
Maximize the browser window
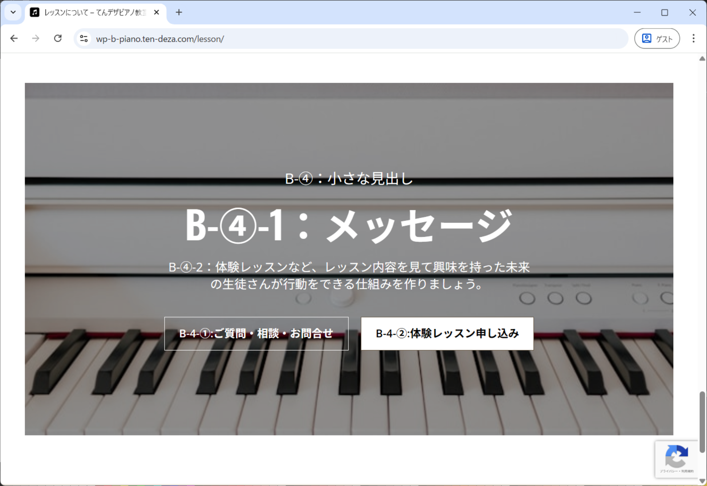(664, 12)
